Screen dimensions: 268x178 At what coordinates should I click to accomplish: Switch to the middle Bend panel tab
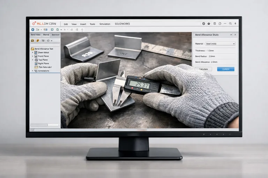point(46,35)
